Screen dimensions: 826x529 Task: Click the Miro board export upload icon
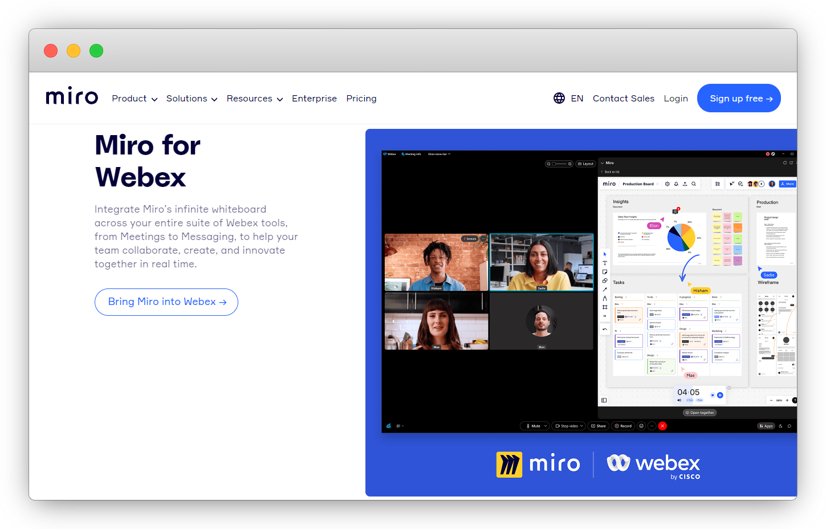(685, 184)
